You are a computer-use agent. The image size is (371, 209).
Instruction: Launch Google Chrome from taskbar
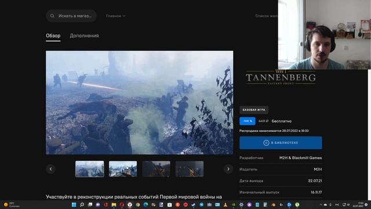(138, 204)
